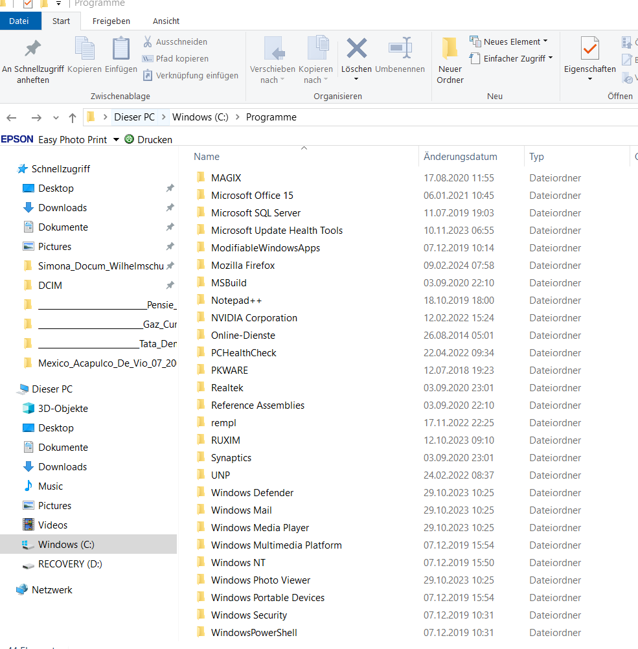Screen dimensions: 638x649
Task: Click Dieser PC in the address bar
Action: pos(134,117)
